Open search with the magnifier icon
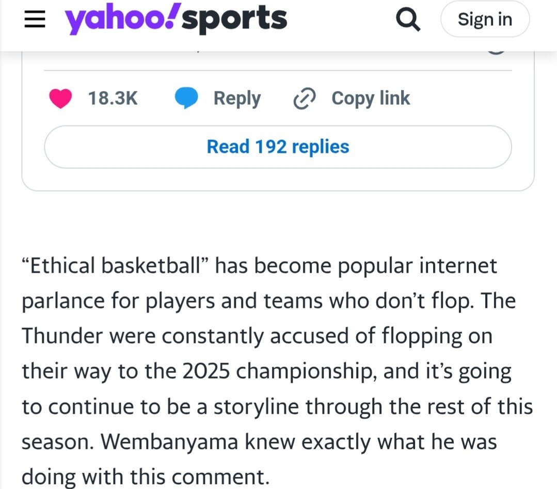The image size is (557, 489). [407, 20]
